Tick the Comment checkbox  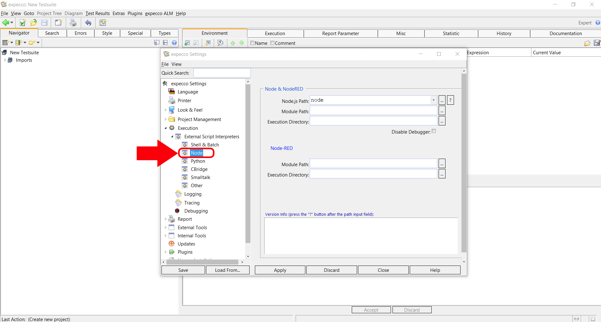click(272, 43)
